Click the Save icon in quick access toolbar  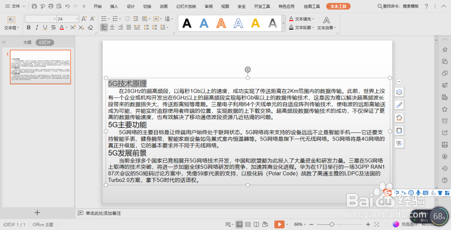(x=34, y=6)
